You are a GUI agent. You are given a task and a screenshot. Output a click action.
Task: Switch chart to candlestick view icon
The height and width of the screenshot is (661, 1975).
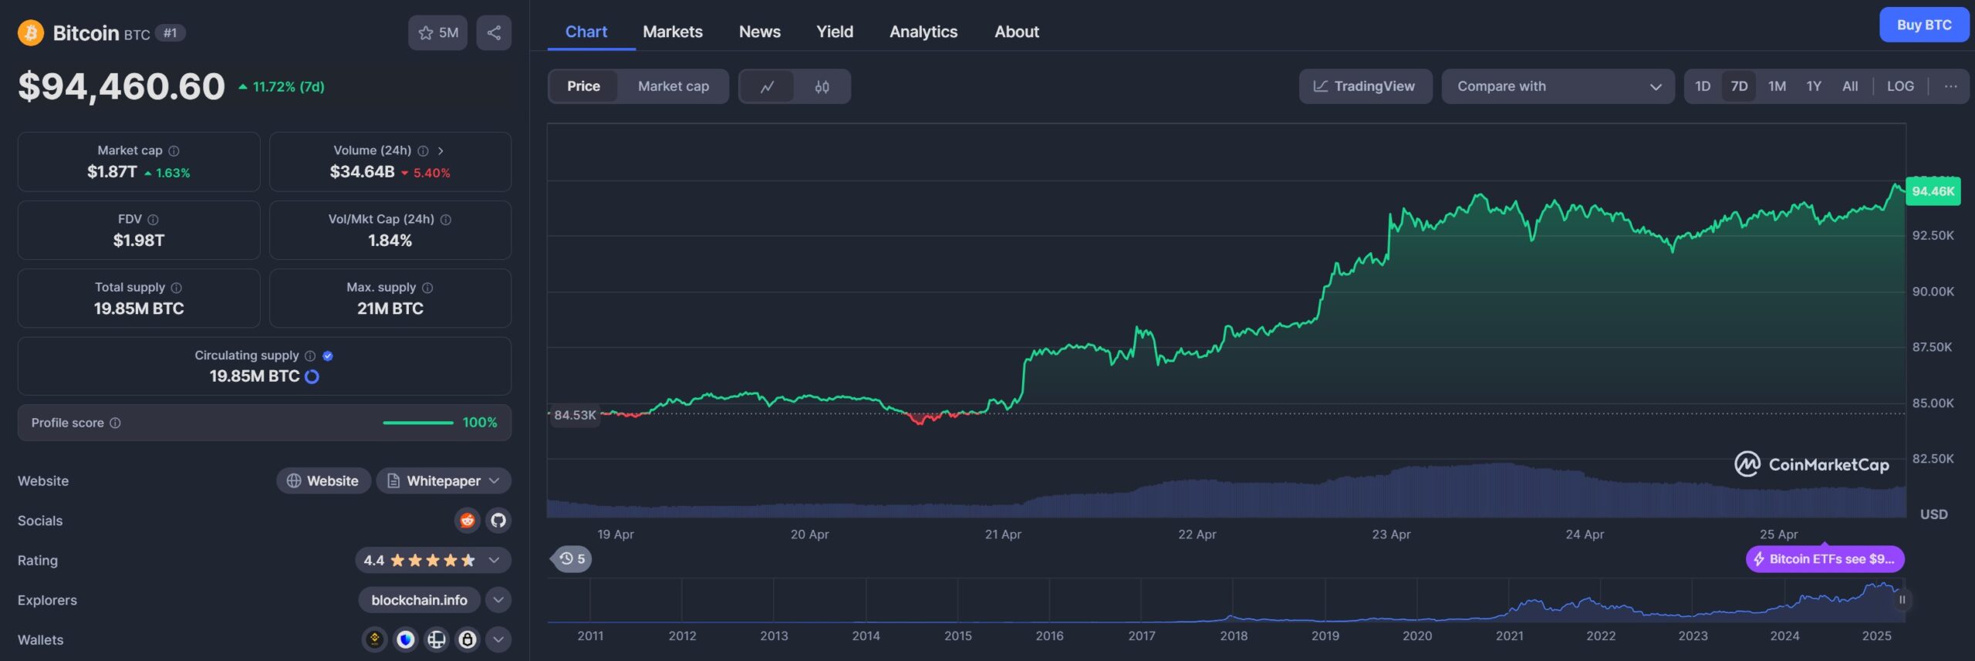[822, 86]
